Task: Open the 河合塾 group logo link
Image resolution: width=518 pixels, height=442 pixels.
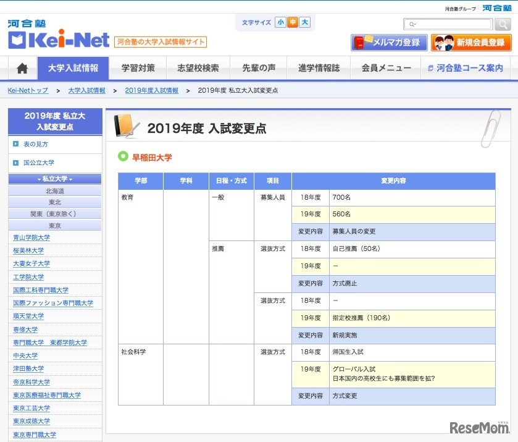Action: pos(496,8)
